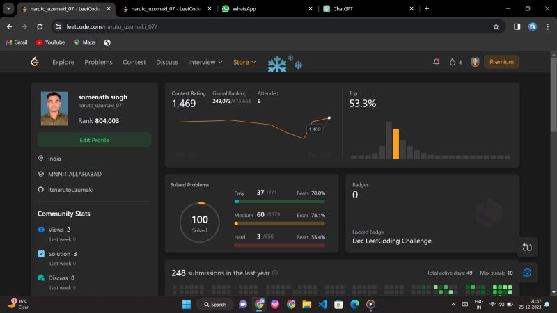Open the tab search dropdown arrow
Image resolution: width=557 pixels, height=313 pixels.
point(8,8)
